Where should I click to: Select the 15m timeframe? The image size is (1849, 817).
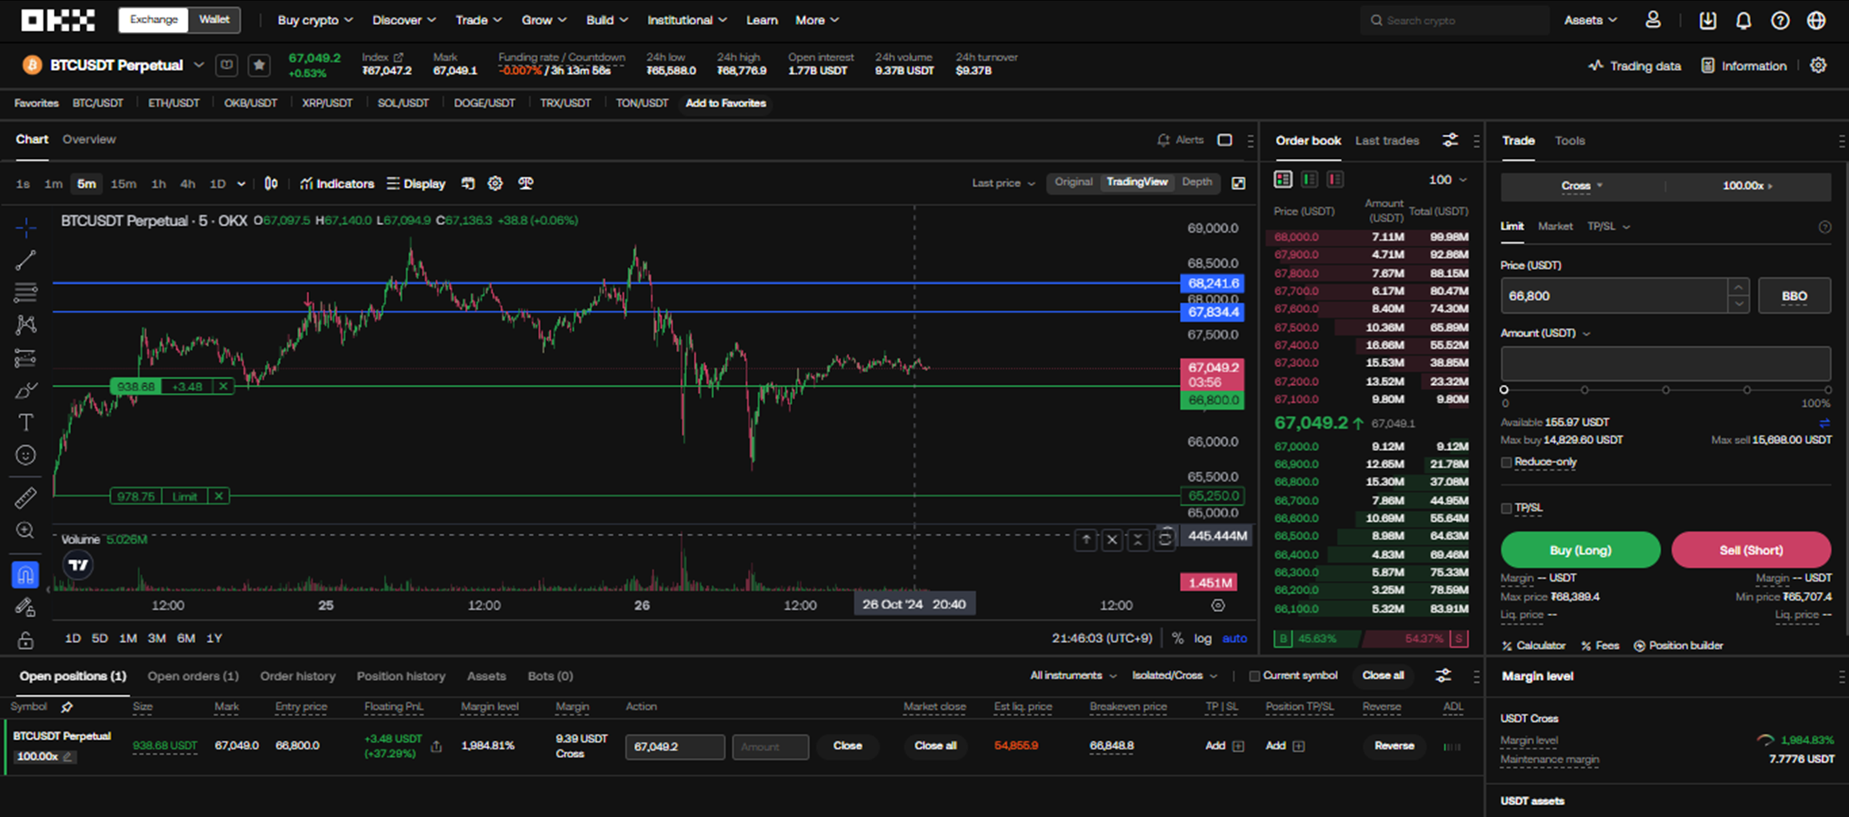pyautogui.click(x=123, y=183)
